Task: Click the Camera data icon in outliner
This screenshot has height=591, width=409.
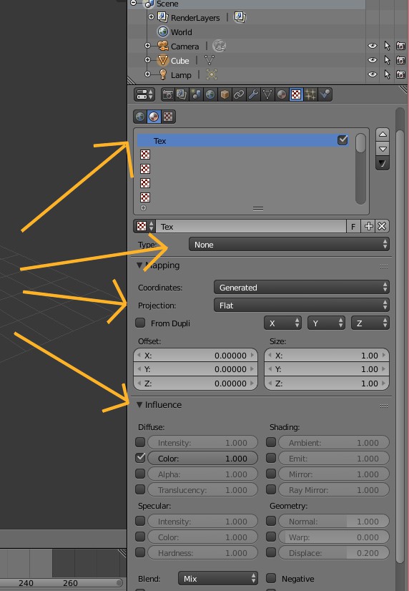Action: tap(219, 47)
